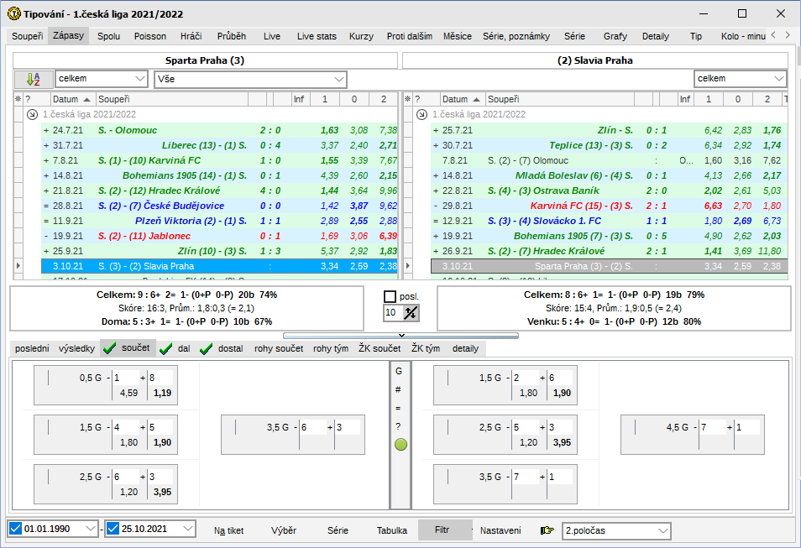Select the S. - Olomouc match row
801x548 pixels.
click(x=220, y=130)
